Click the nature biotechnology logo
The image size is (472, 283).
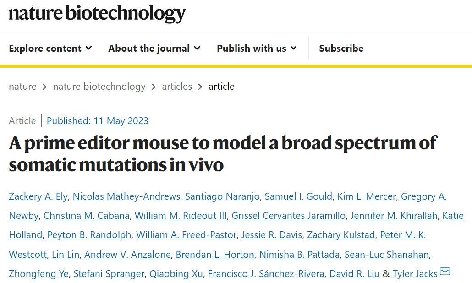97,14
